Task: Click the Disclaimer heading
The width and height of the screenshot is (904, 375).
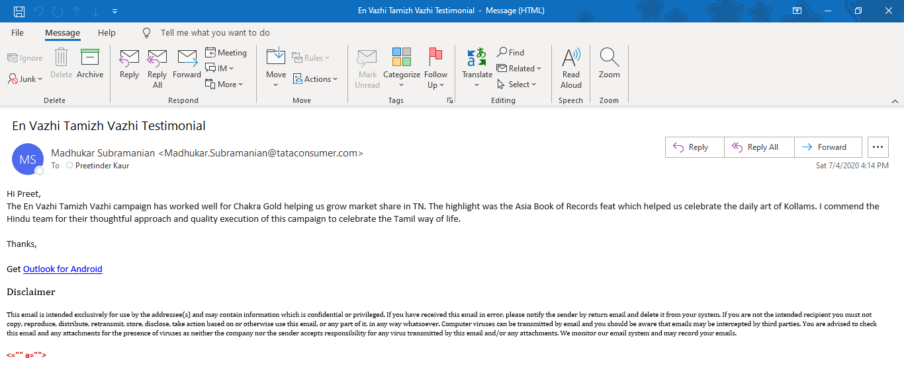Action: [x=31, y=292]
